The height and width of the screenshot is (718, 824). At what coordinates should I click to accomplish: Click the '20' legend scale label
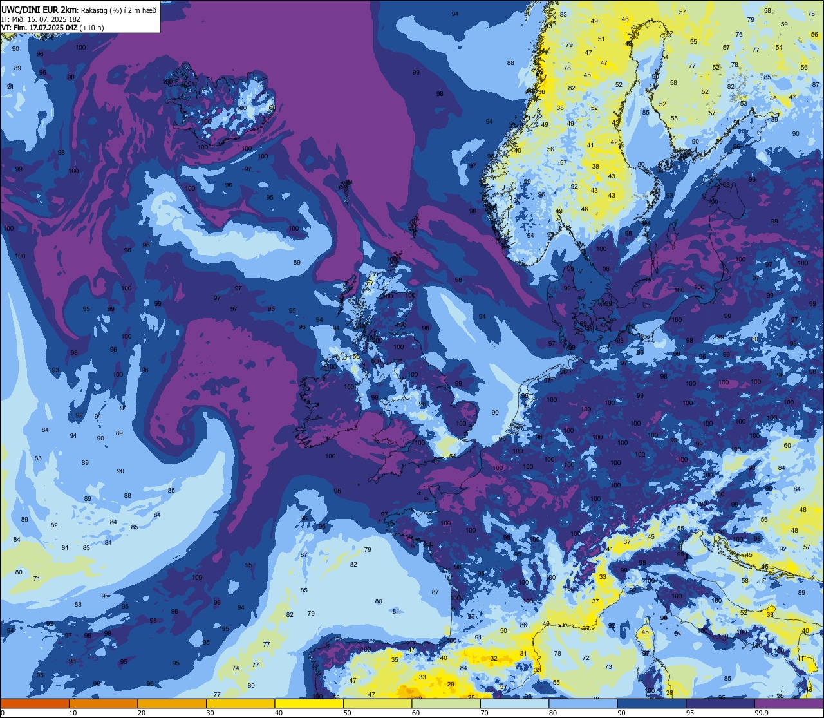(142, 713)
